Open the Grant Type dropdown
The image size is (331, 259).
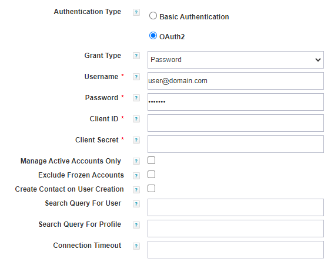tap(236, 60)
